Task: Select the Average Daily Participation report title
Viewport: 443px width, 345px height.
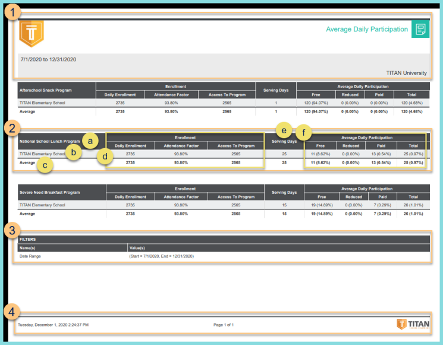Action: click(x=367, y=29)
